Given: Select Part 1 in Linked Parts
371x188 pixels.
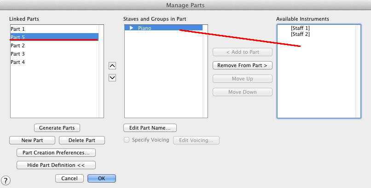Looking at the screenshot, I should click(x=18, y=29).
